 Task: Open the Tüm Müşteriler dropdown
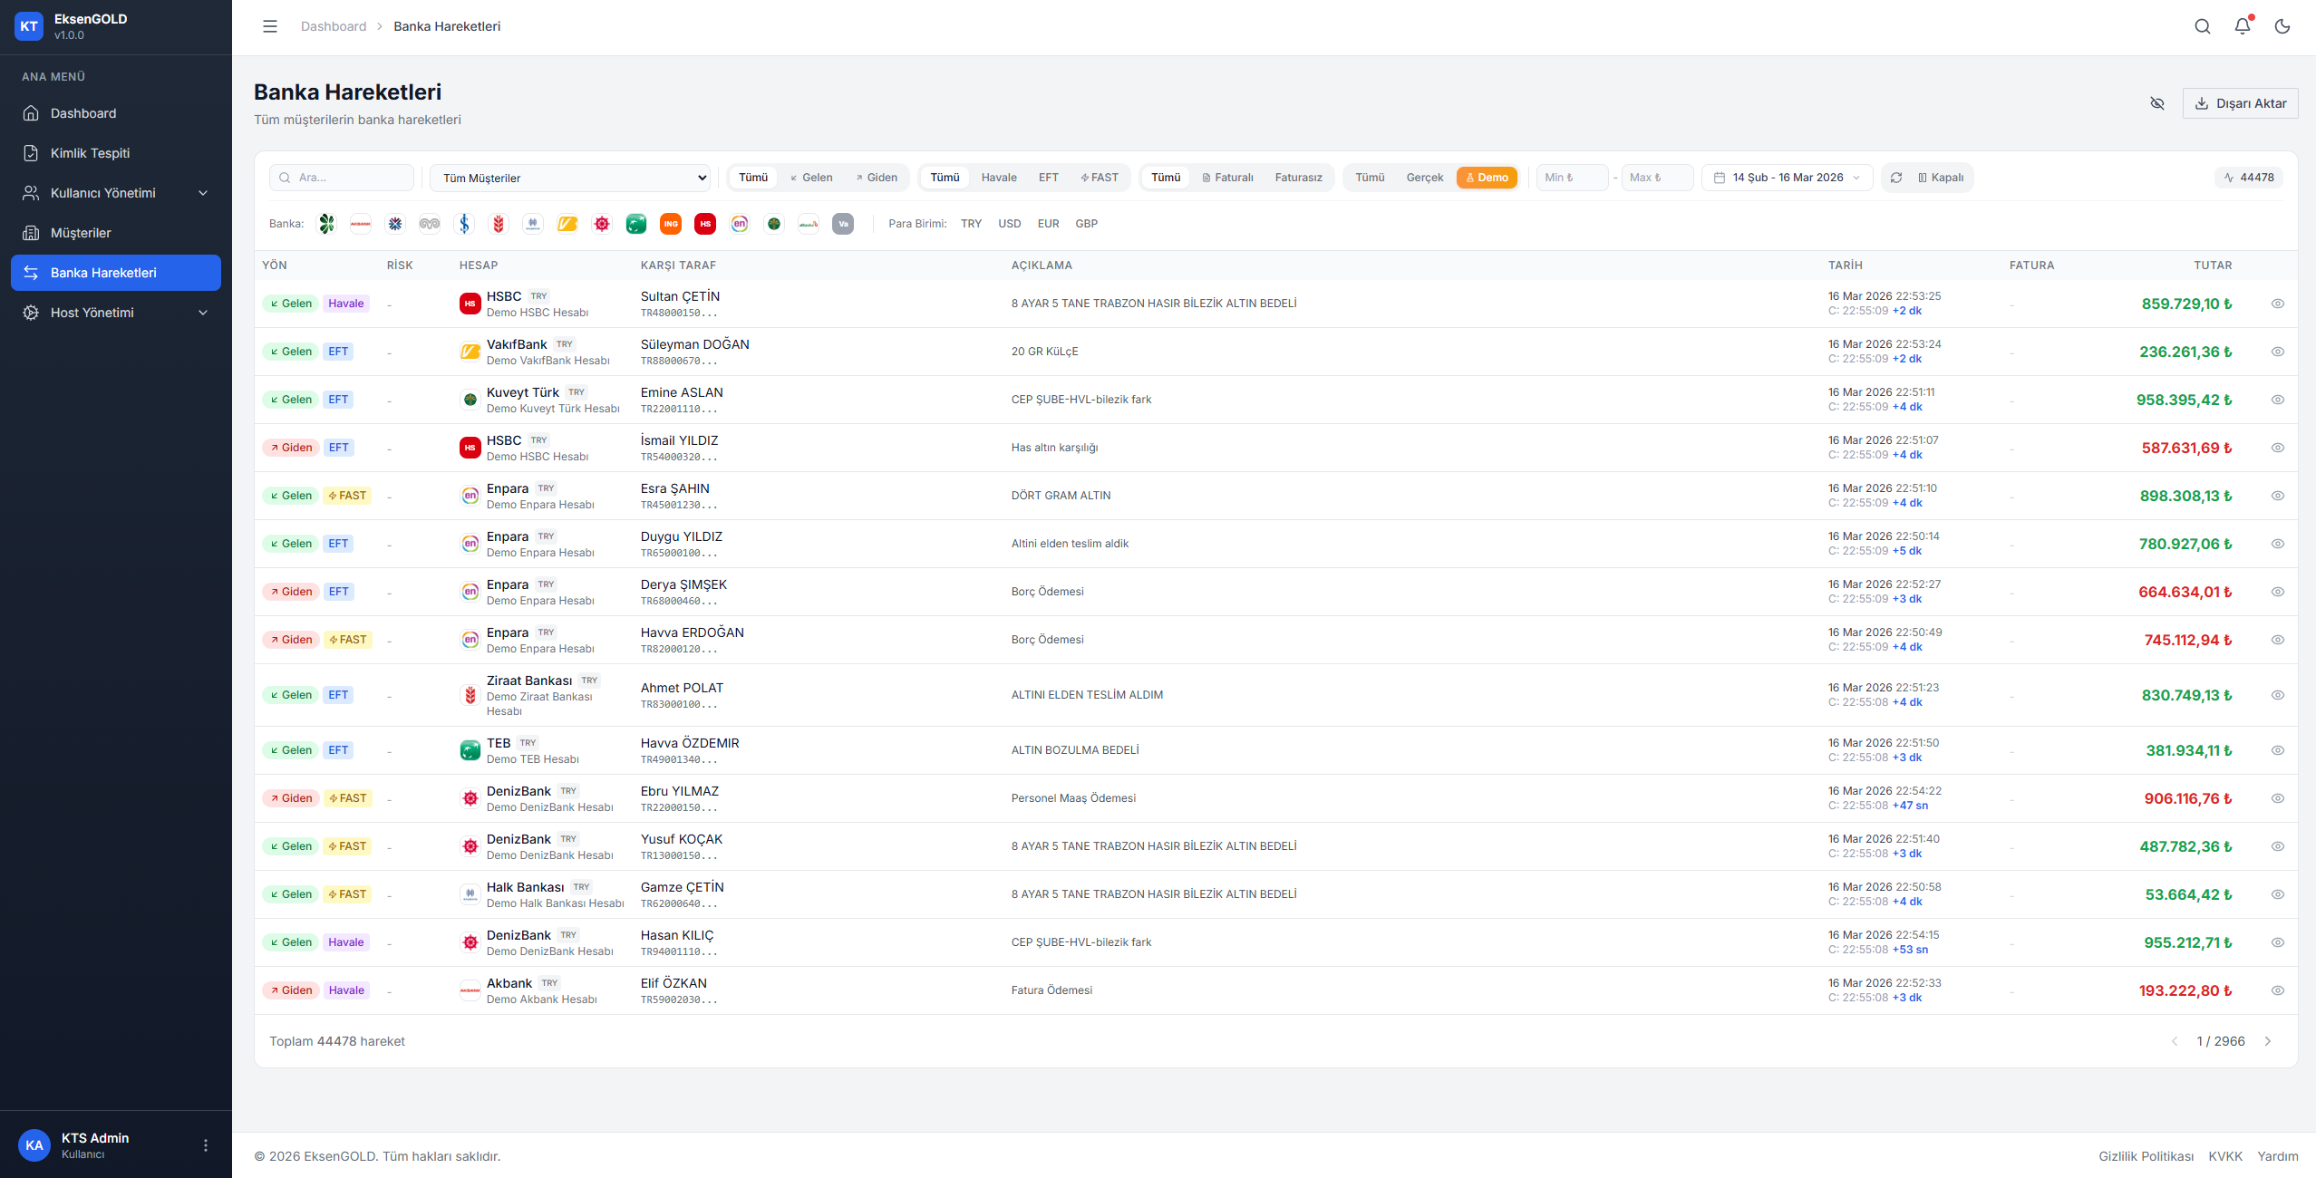570,177
